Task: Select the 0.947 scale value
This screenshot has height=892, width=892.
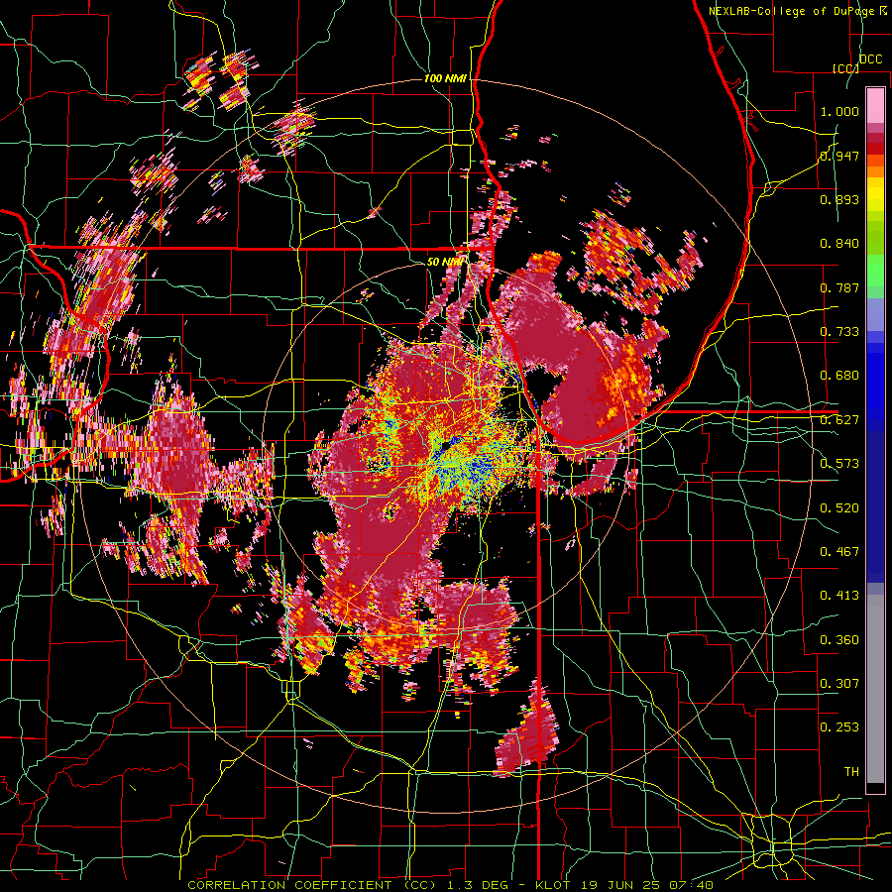Action: (x=839, y=156)
